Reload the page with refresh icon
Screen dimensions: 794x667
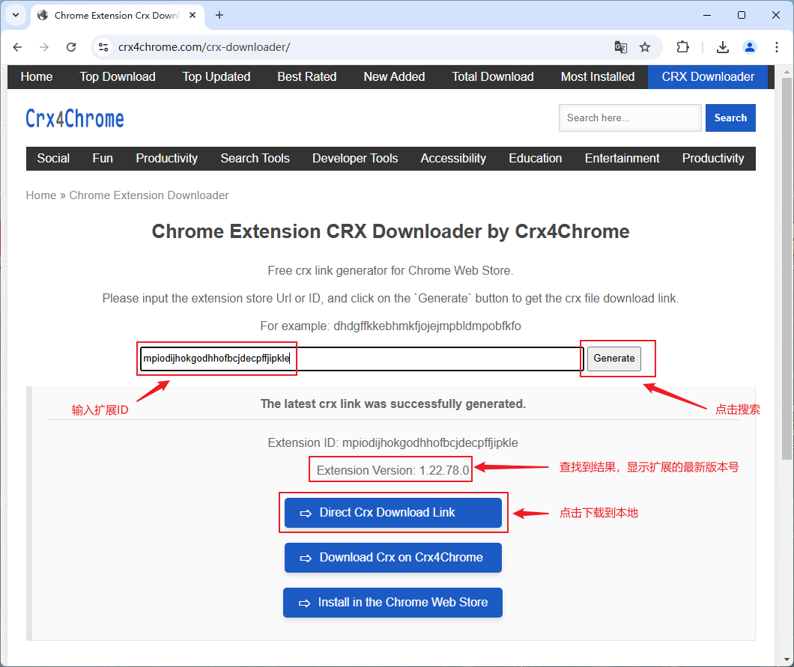[71, 47]
